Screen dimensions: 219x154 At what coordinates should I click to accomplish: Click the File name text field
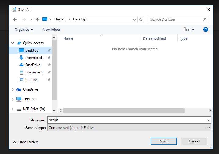click(127, 120)
